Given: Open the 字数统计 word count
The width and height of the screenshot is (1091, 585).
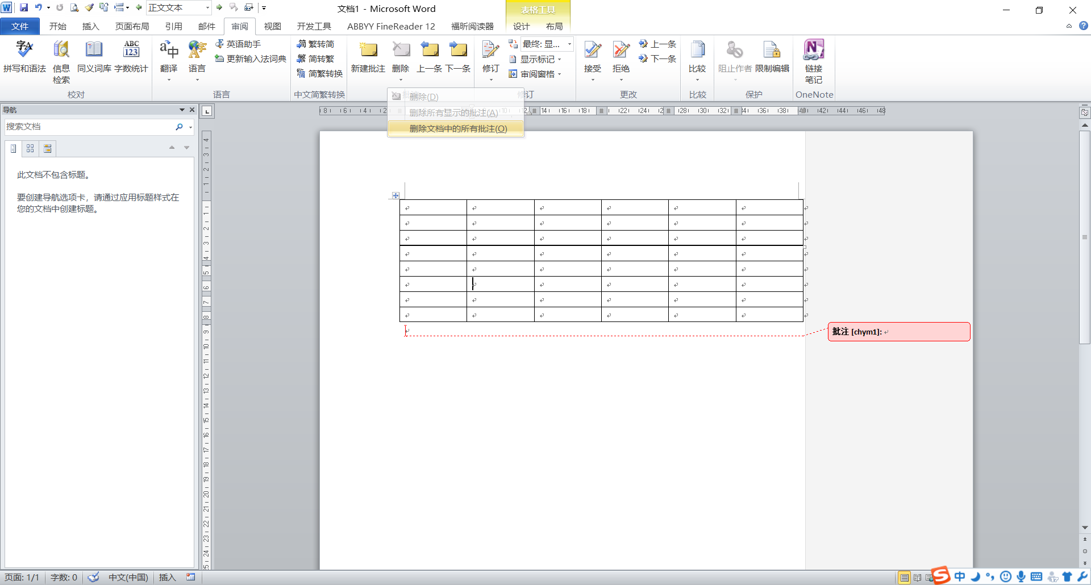Looking at the screenshot, I should click(131, 57).
